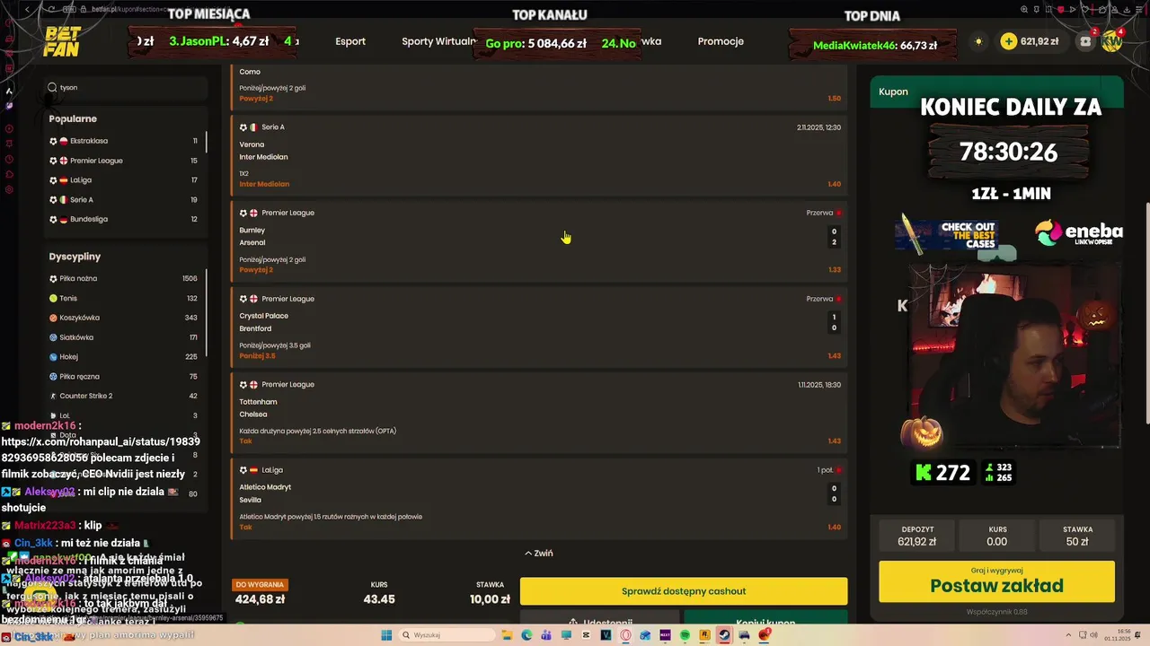The image size is (1150, 646).
Task: Click 'Powyżej 2' selection under Burnley–Arsenal
Action: point(256,270)
